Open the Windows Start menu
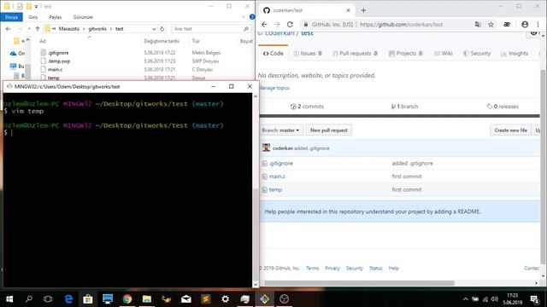Viewport: 547px width, 307px height. coord(9,299)
